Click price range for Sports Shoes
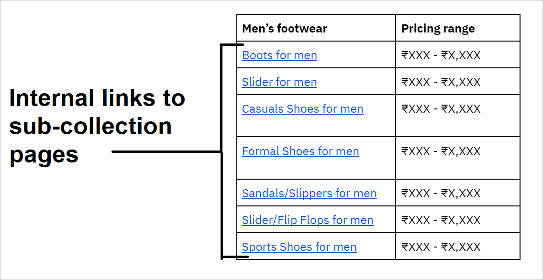 point(458,246)
